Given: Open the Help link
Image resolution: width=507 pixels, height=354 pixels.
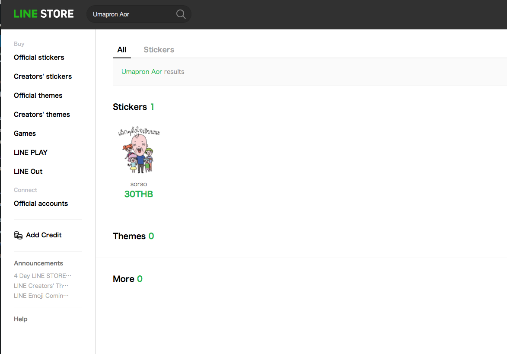Looking at the screenshot, I should click(20, 319).
